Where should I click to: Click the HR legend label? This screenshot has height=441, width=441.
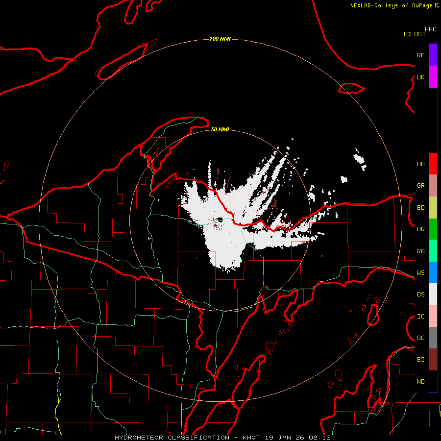coord(420,229)
